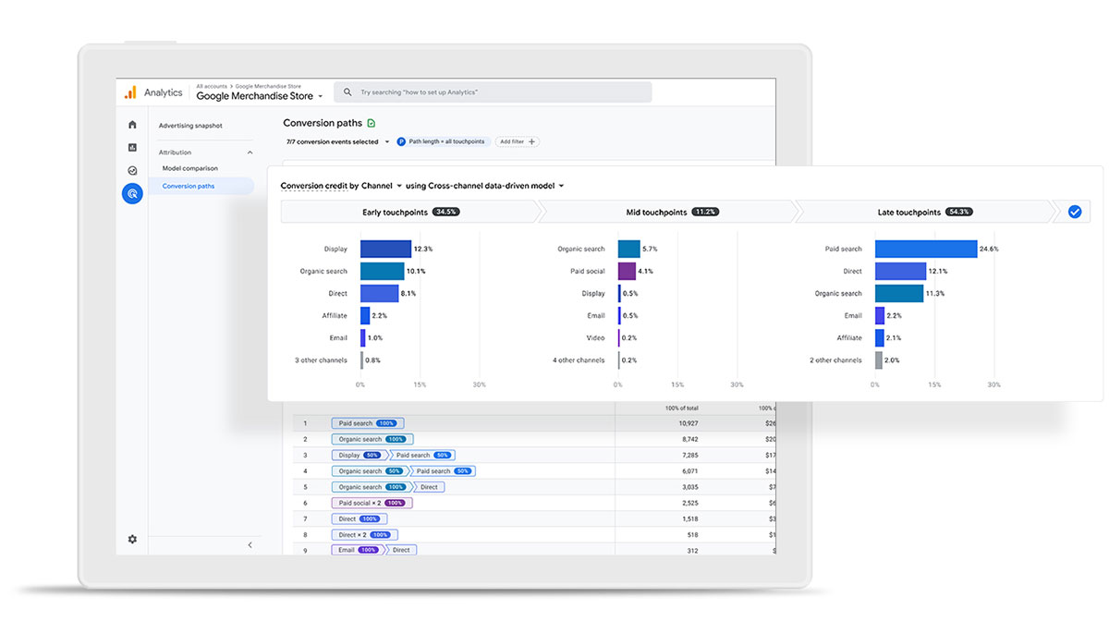Click the Direct × 2 path in row 8
Viewport: 1109px width, 634px height.
[365, 535]
